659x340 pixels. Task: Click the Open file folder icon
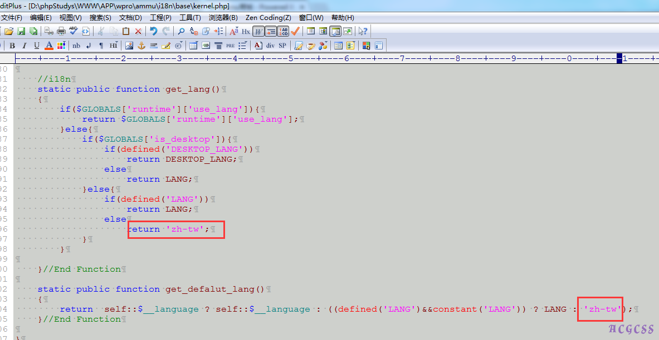9,31
